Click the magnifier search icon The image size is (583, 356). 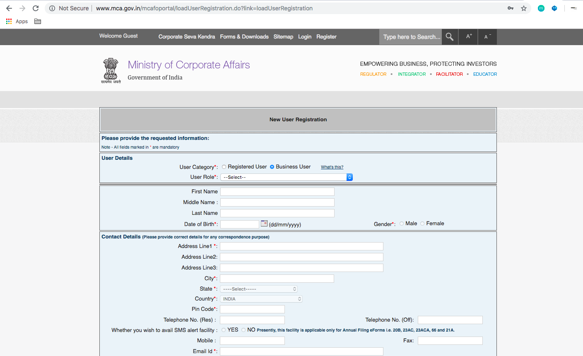(x=450, y=37)
